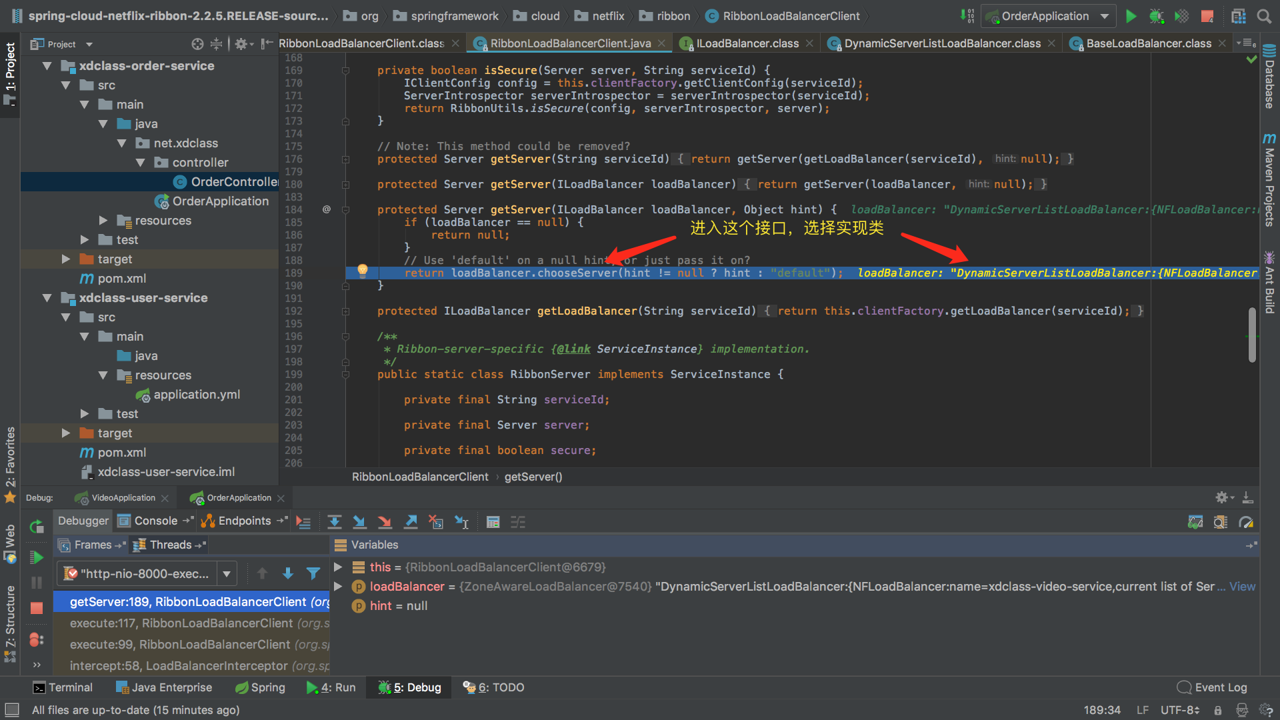Screen dimensions: 1280x720
Task: Toggle fold on the isSecure method in the gutter
Action: 345,71
